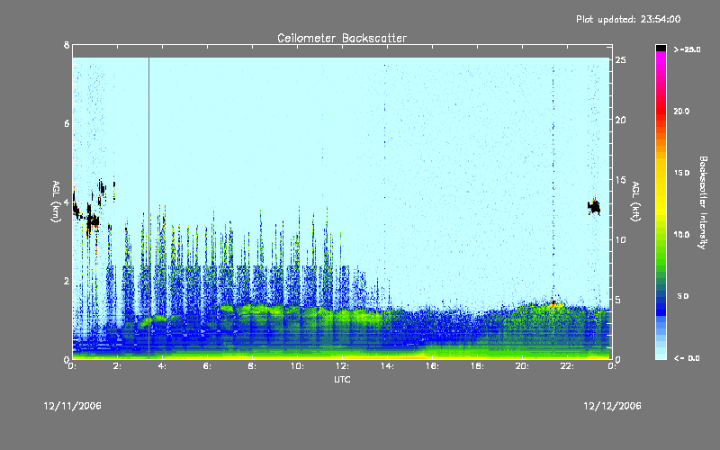Click the gray vertical line between 2: and 4:

[148, 208]
